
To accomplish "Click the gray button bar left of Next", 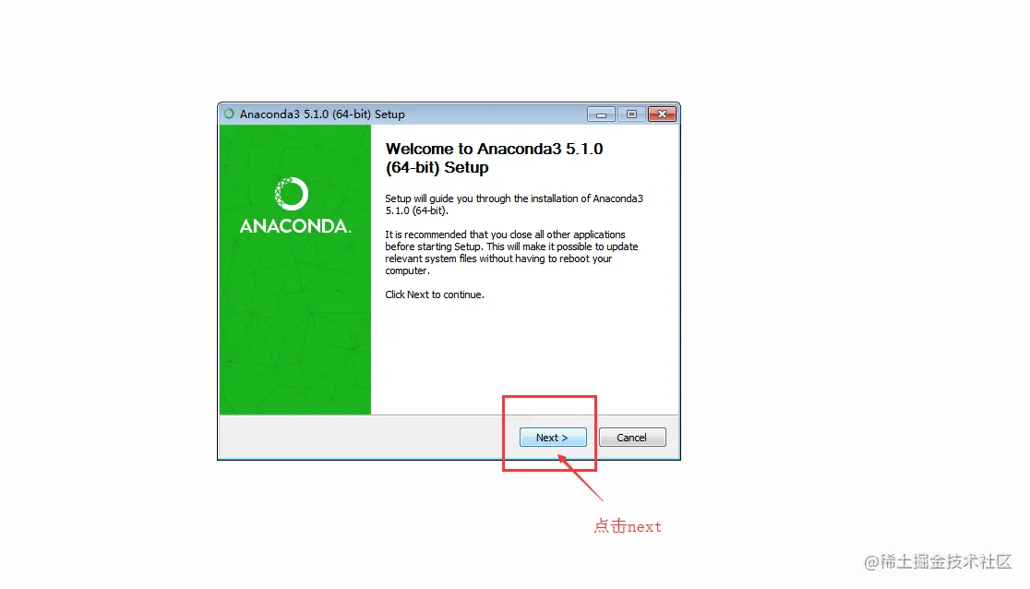I will [x=360, y=438].
